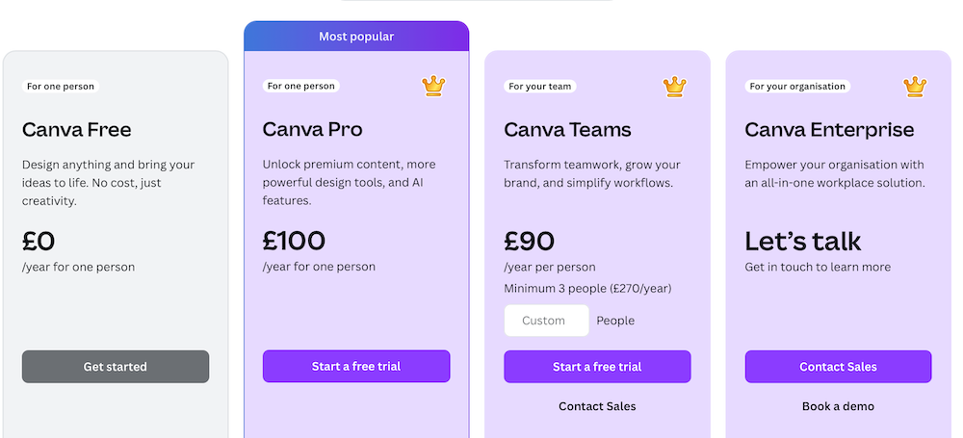The width and height of the screenshot is (963, 438).
Task: Click the For one person tag on Canva Free
Action: [x=61, y=87]
